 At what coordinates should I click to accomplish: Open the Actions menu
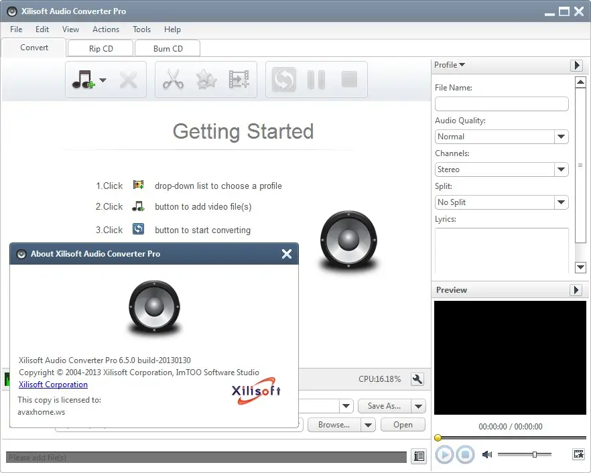106,29
